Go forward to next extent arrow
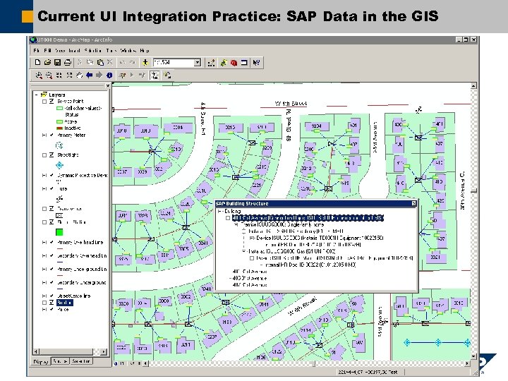 pyautogui.click(x=99, y=75)
